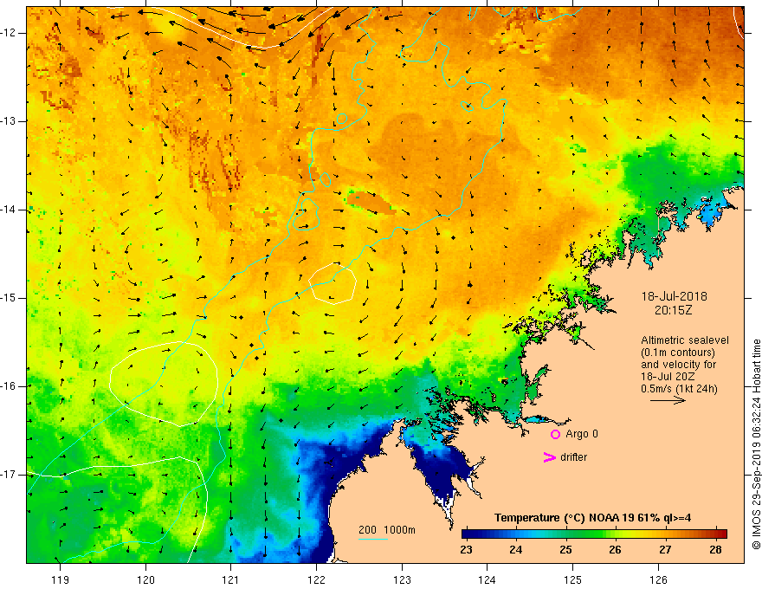Click the longitude label 122
Image resolution: width=762 pixels, height=589 pixels.
[316, 579]
